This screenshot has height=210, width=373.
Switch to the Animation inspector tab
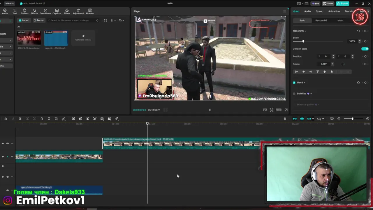click(x=334, y=11)
